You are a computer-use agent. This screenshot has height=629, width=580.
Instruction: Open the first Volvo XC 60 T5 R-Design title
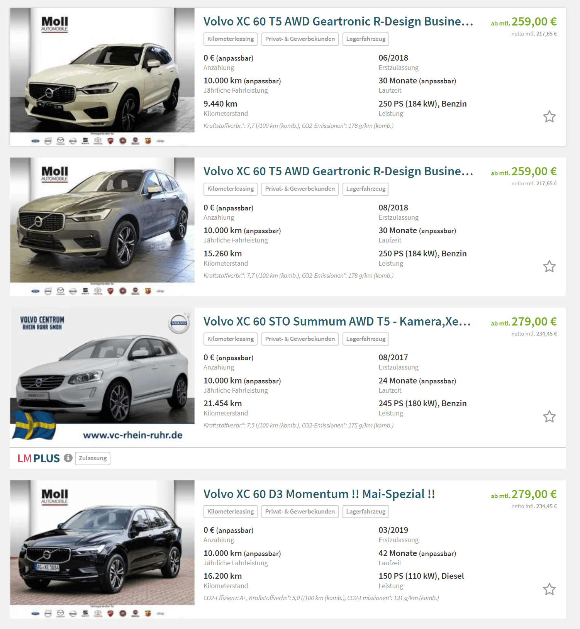[338, 22]
